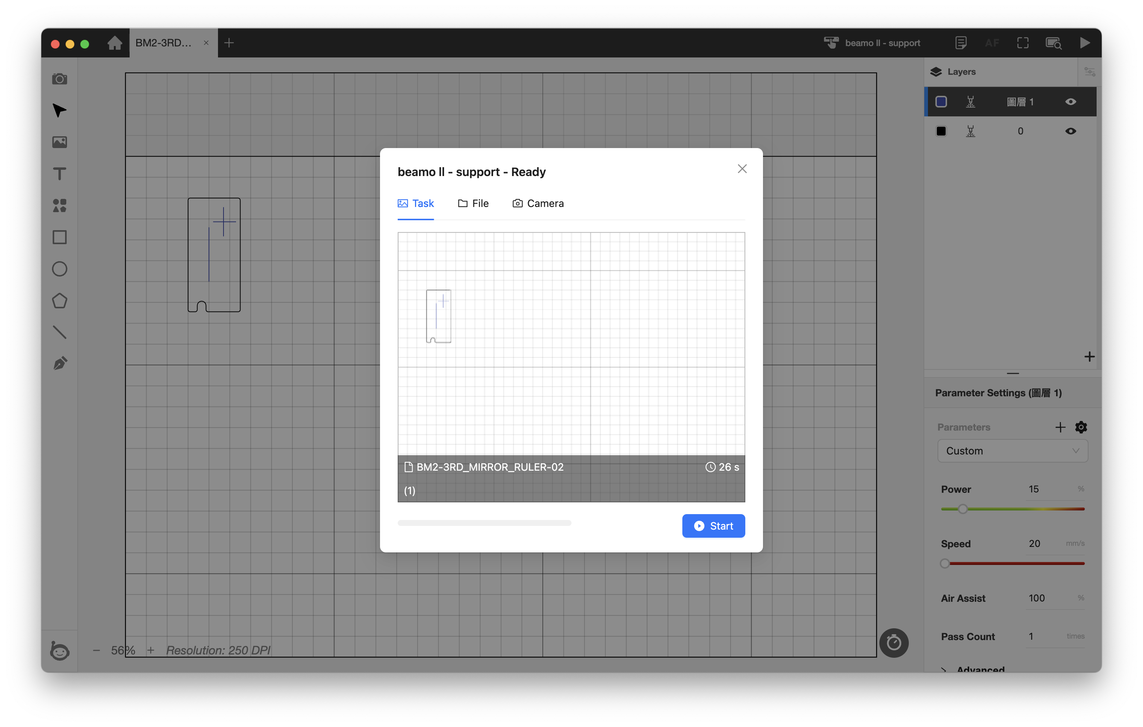Start the laser task
Viewport: 1143px width, 727px height.
(713, 526)
